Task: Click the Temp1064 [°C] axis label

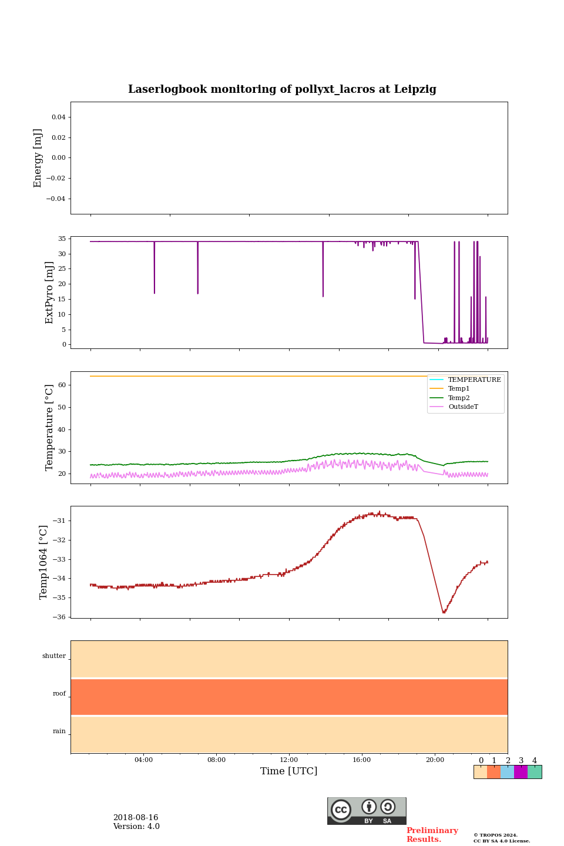Action: pos(43,562)
